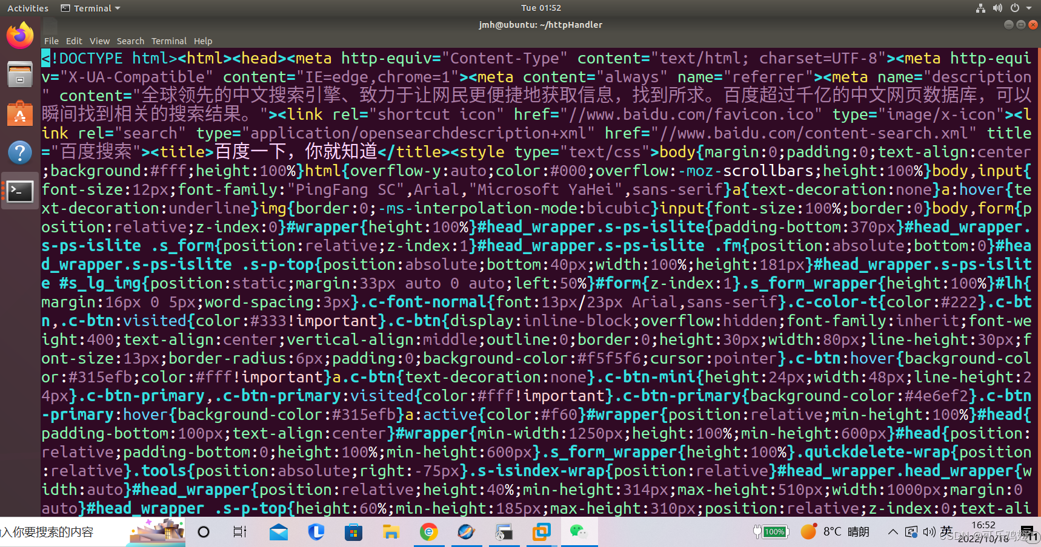Click the text .quickdelete-wrap in terminal
The image size is (1041, 547).
[x=873, y=452]
